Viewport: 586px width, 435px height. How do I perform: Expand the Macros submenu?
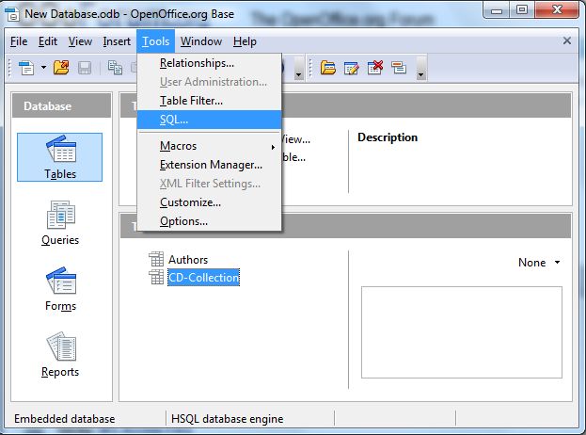209,146
